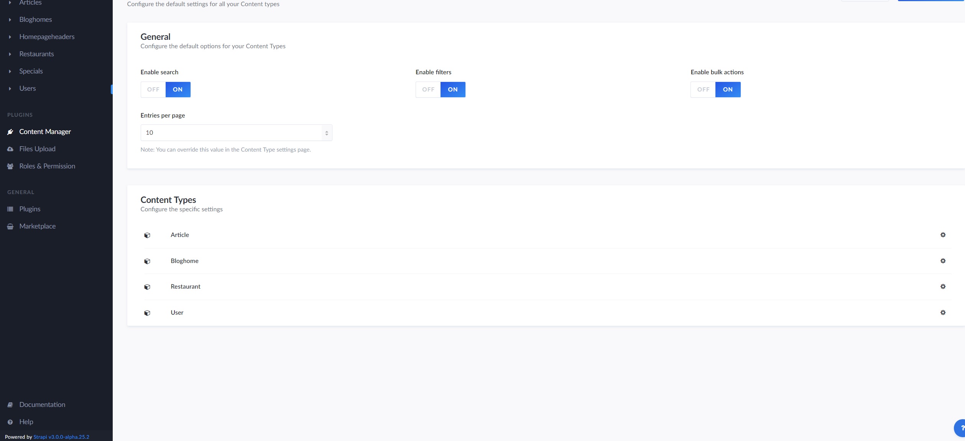Click the gear icon for Article content type
This screenshot has height=441, width=965.
pos(943,234)
